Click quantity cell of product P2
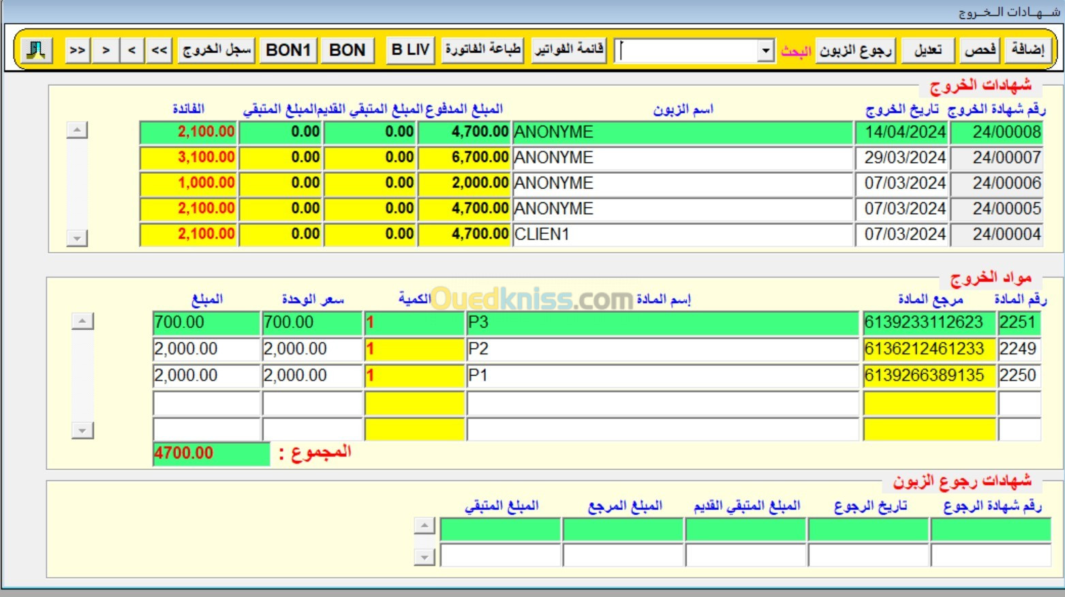Viewport: 1065px width, 597px height. tap(414, 349)
